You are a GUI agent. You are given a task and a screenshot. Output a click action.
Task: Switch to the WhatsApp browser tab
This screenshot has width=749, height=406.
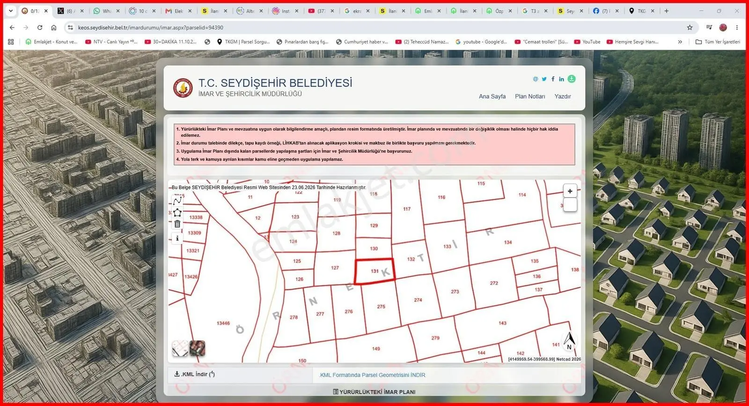coord(106,11)
